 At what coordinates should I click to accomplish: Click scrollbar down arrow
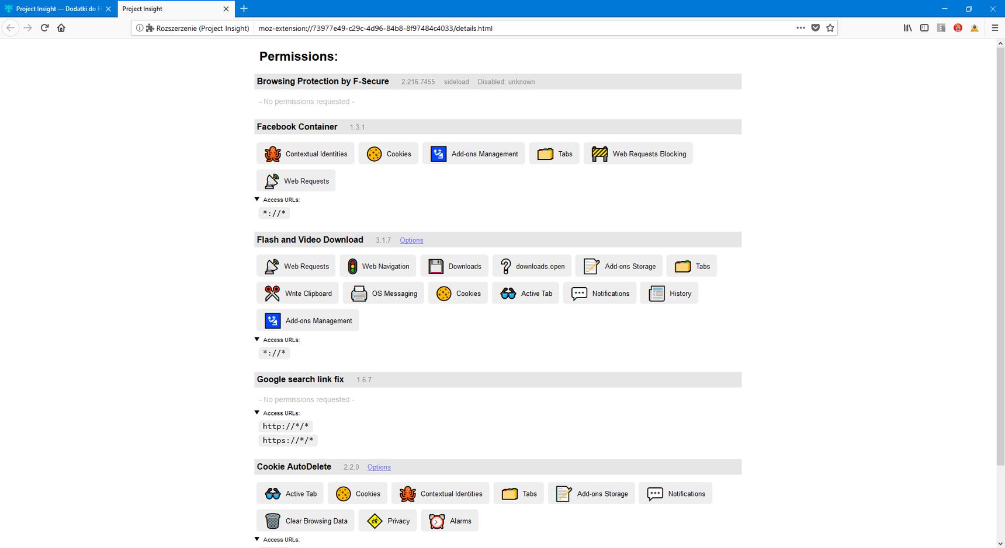click(x=1000, y=543)
